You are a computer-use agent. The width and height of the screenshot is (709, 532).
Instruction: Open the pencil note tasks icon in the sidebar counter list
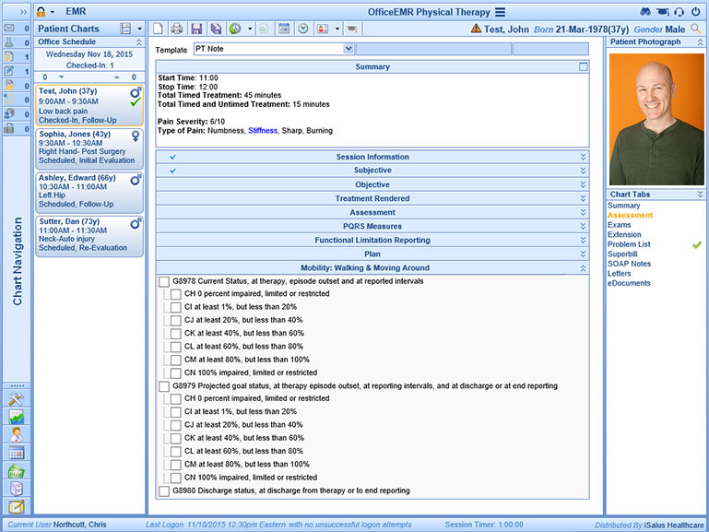(x=9, y=71)
